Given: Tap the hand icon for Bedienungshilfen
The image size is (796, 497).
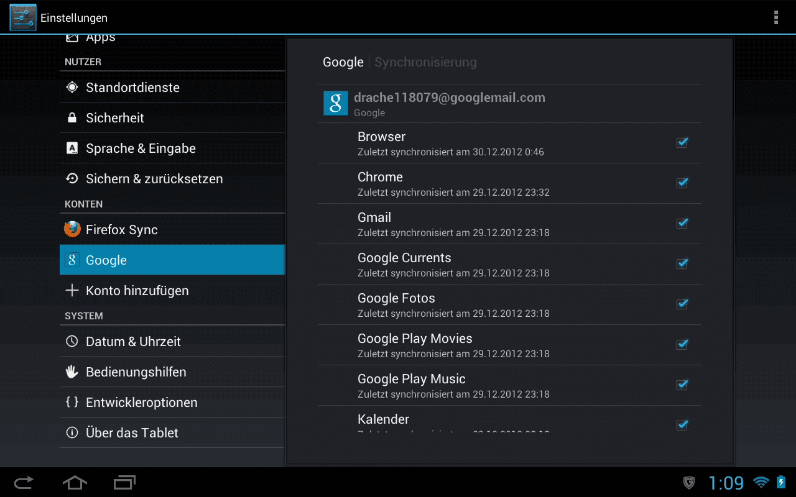Looking at the screenshot, I should click(72, 372).
